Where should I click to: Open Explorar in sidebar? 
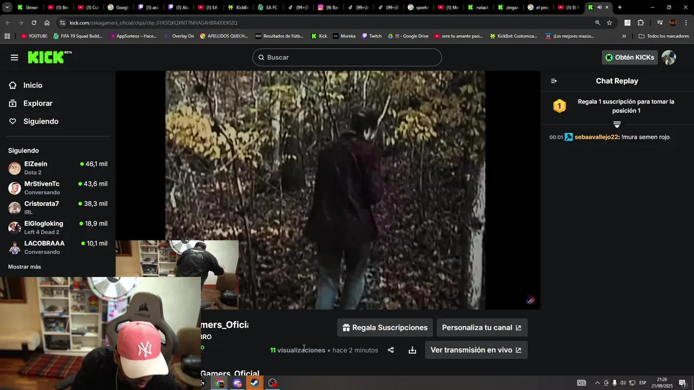[x=38, y=103]
